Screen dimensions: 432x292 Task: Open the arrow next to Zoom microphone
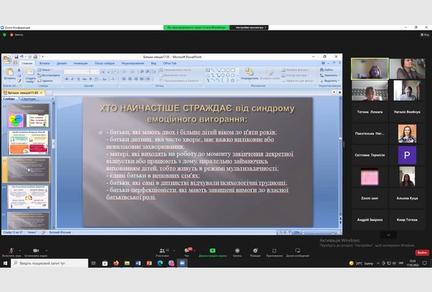pos(20,250)
